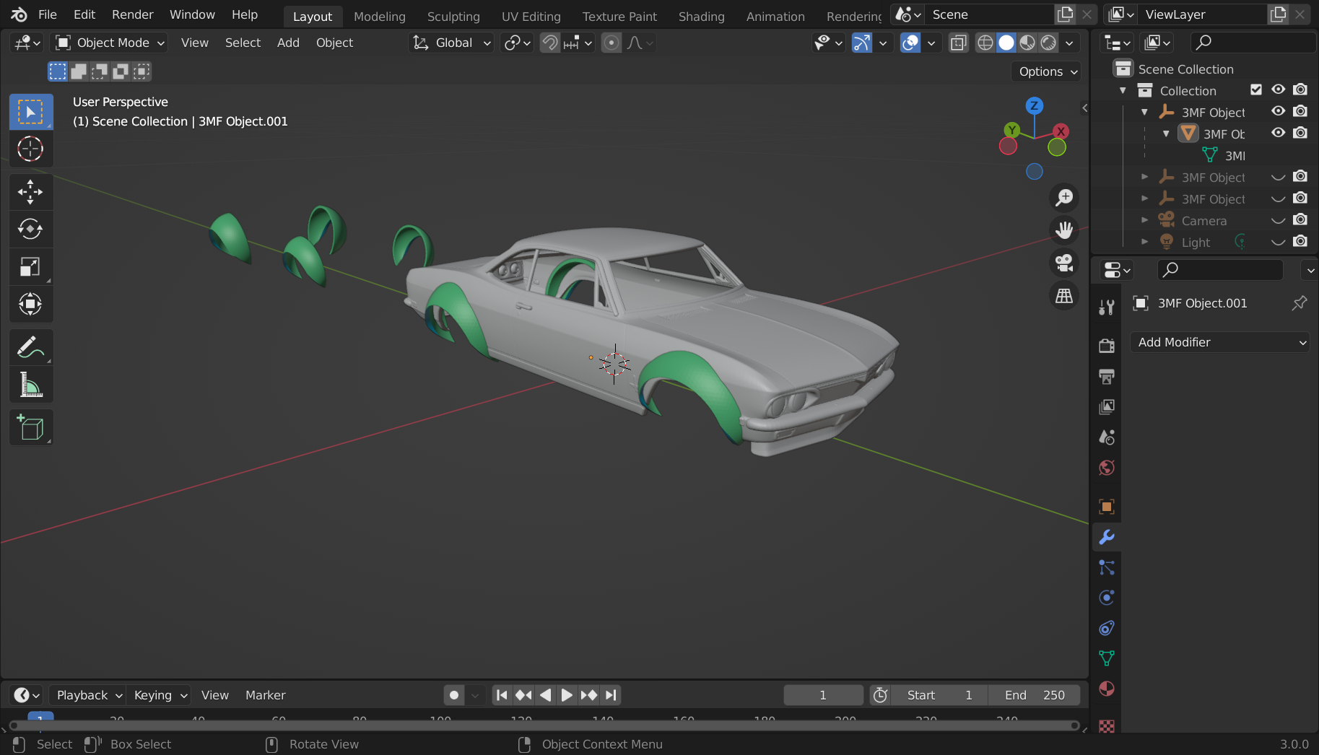Switch to the Sculpting workspace tab
Viewport: 1319px width, 755px height.
pyautogui.click(x=453, y=16)
